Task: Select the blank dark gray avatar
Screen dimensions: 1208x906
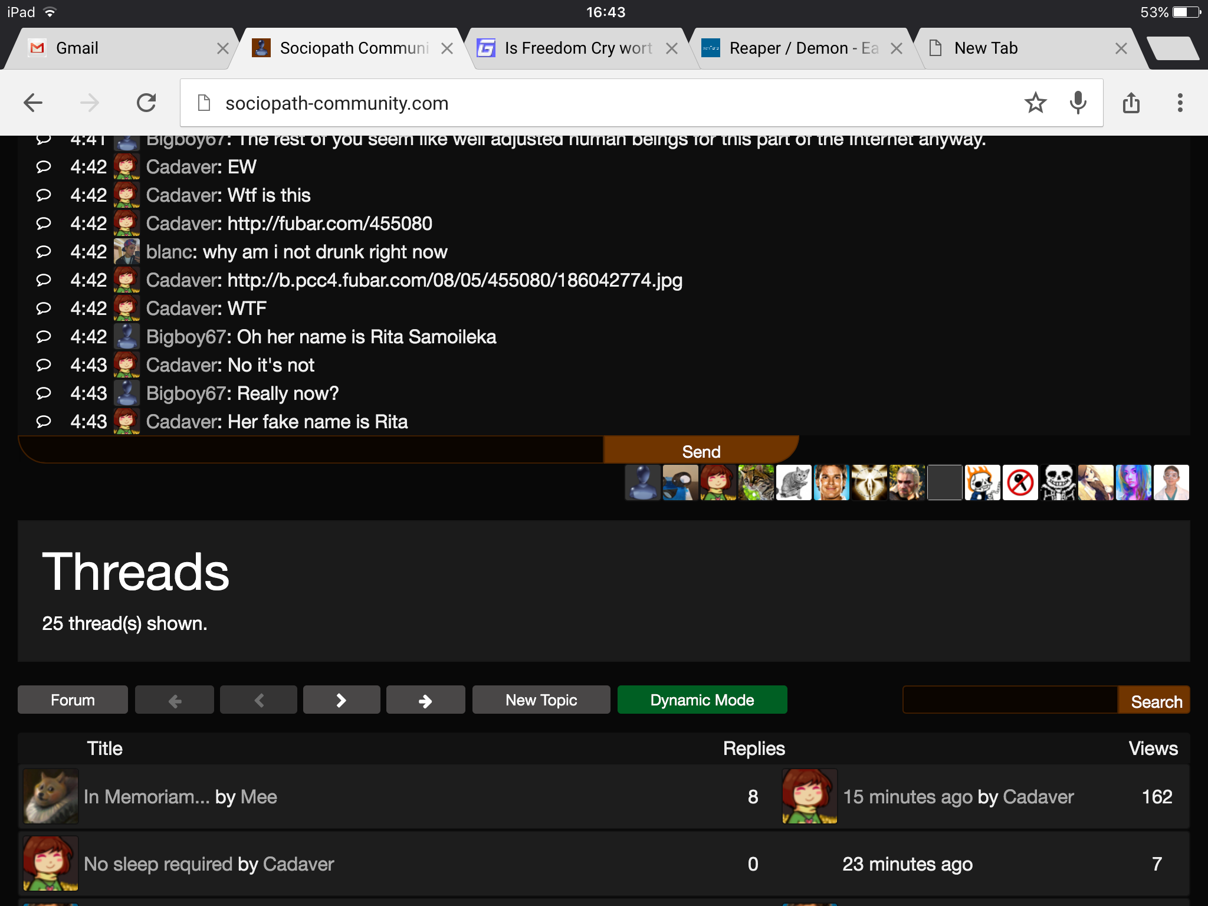Action: 945,482
